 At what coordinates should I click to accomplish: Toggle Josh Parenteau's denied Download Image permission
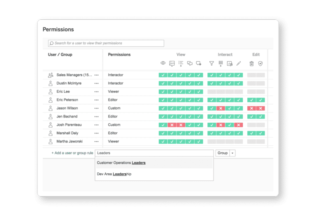(x=172, y=125)
